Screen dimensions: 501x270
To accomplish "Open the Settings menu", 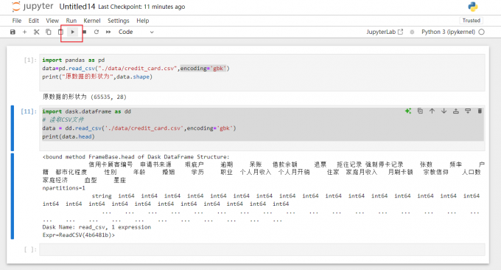I will pyautogui.click(x=118, y=21).
